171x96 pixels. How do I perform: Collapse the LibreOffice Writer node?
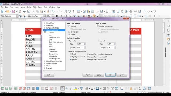(45, 30)
